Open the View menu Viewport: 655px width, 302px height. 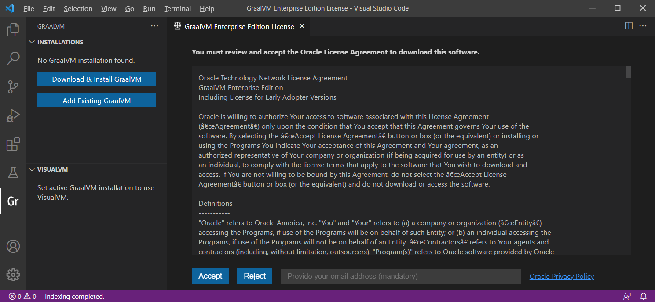click(109, 8)
